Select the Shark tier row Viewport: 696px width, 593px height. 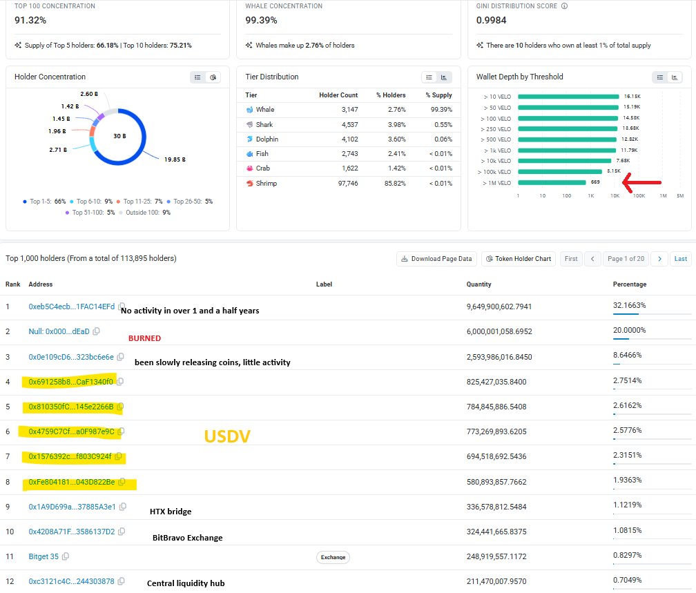pyautogui.click(x=349, y=125)
